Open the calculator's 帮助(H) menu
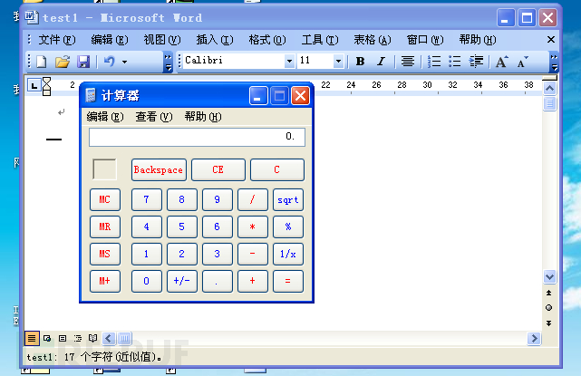The width and height of the screenshot is (581, 376). (203, 117)
